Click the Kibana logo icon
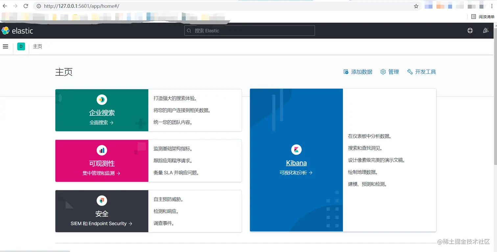This screenshot has height=252, width=497. pos(296,150)
